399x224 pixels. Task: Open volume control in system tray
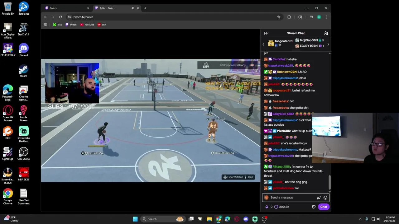(378, 219)
